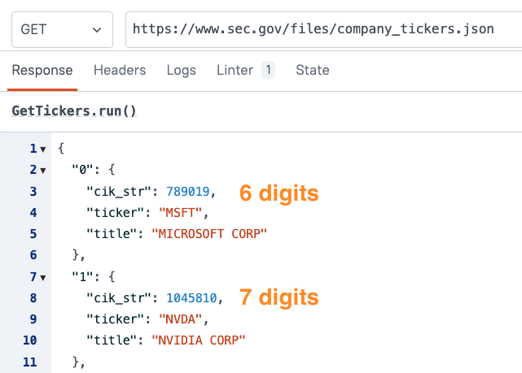The width and height of the screenshot is (522, 373).
Task: Open the Headers tab
Action: [x=120, y=70]
